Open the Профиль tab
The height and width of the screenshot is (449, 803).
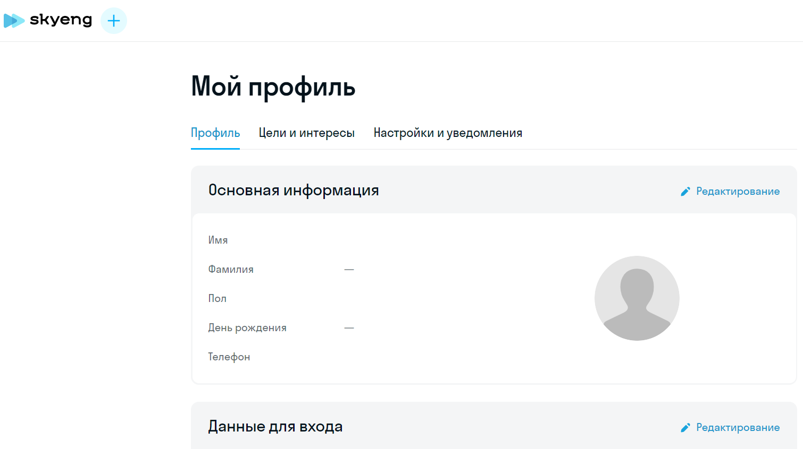point(215,133)
